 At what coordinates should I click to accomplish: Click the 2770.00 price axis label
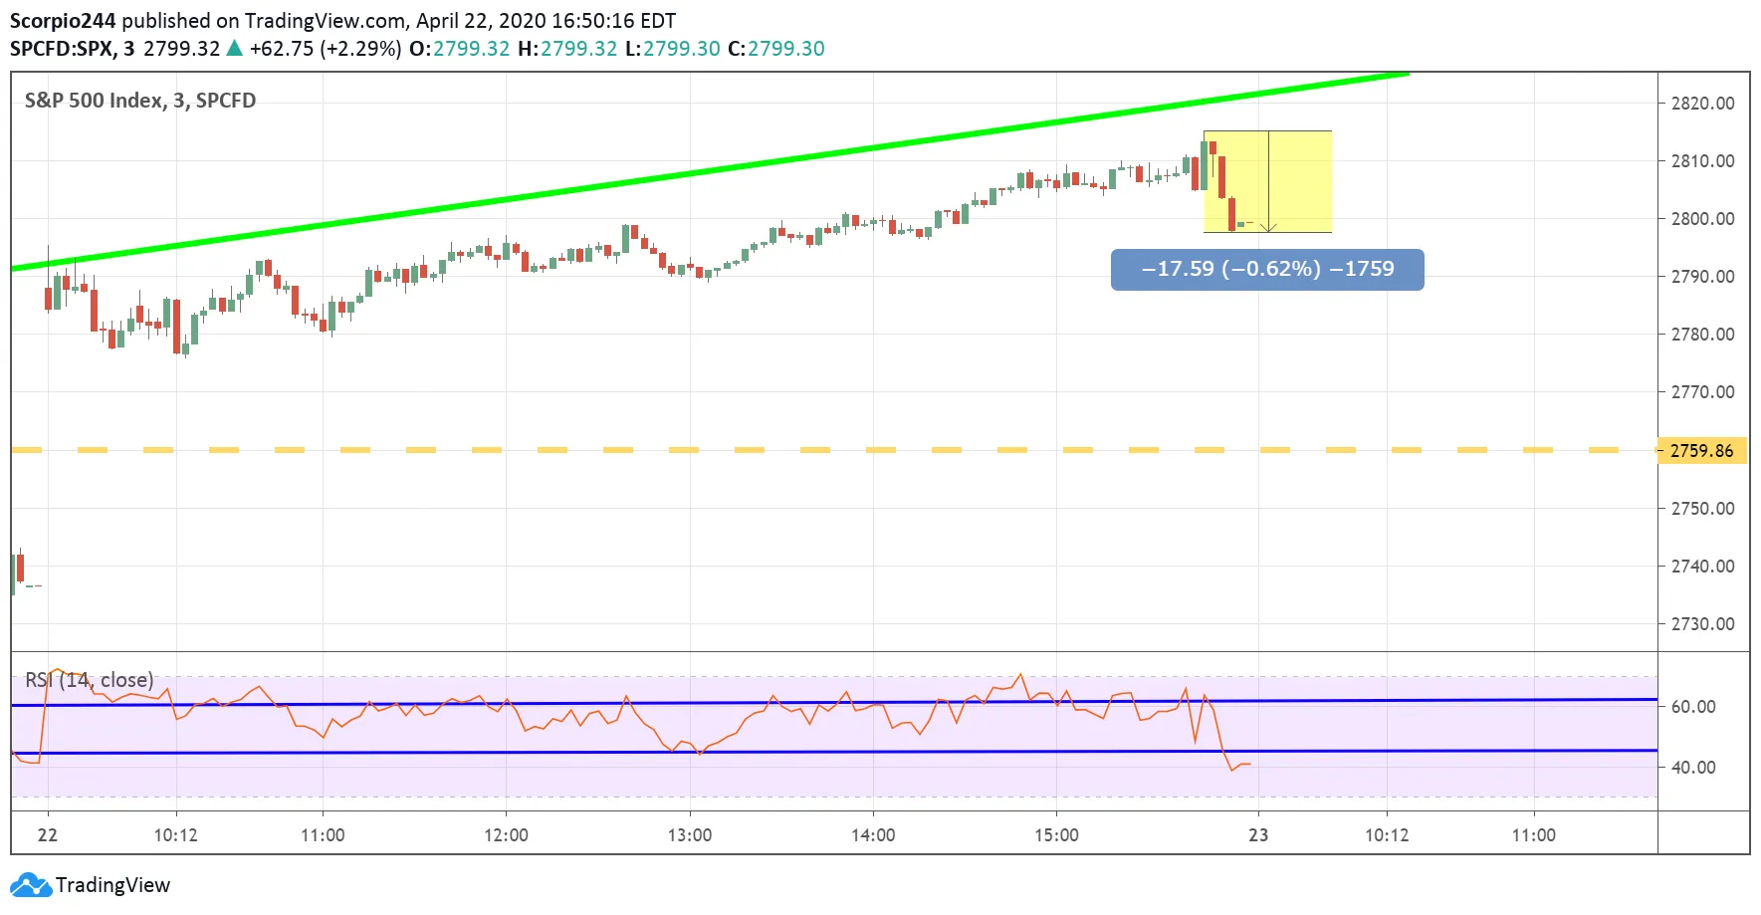(1702, 392)
